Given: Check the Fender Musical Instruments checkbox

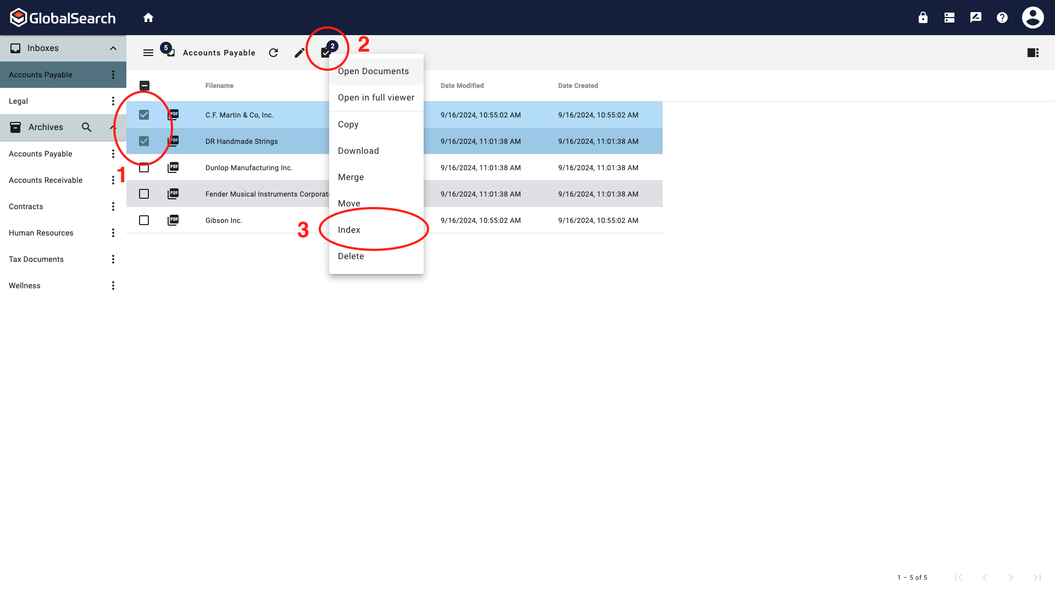Looking at the screenshot, I should tap(144, 194).
